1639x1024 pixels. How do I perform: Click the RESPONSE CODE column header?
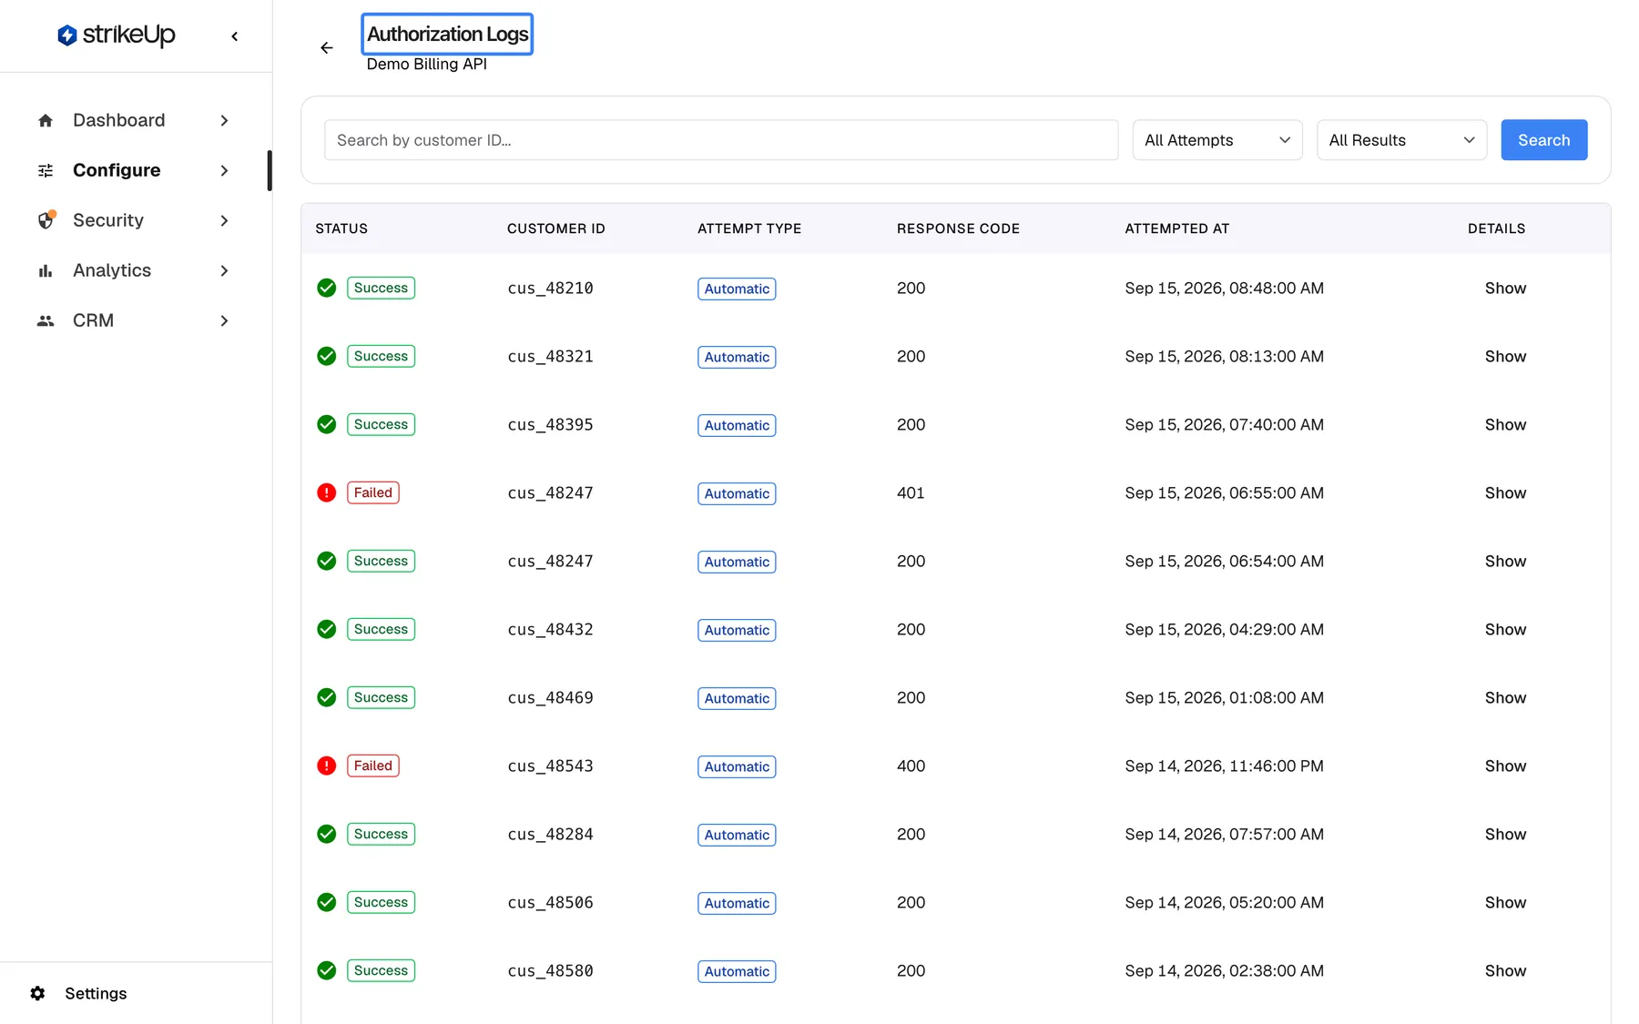point(958,228)
